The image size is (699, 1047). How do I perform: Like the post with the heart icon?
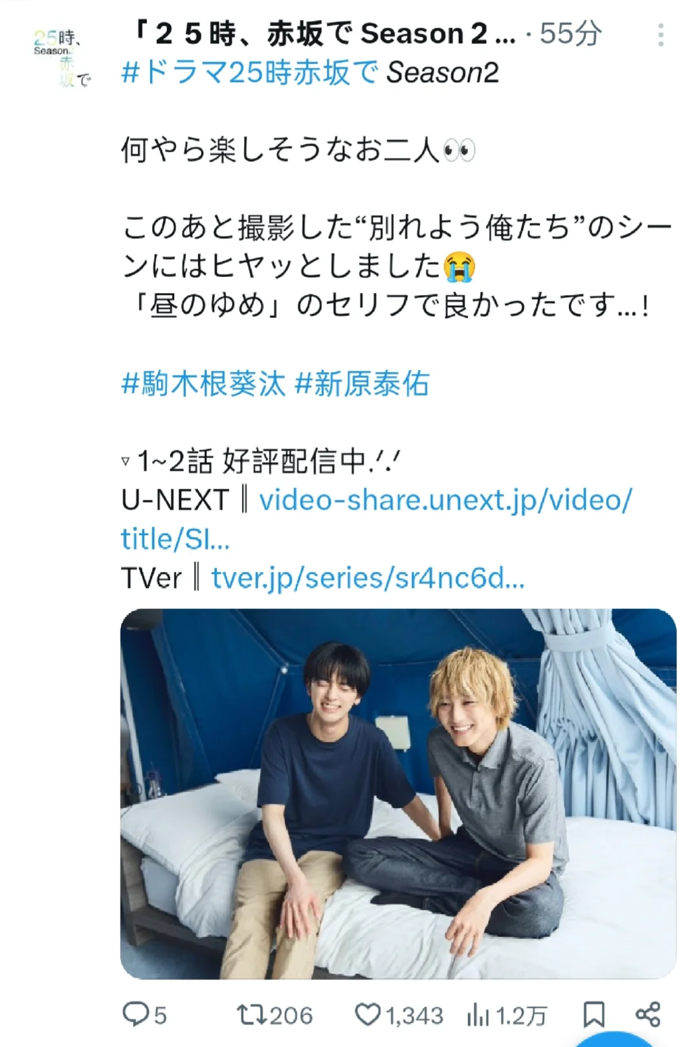point(368,1014)
